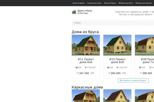The image size is (154, 102).
Task: Click Все проекты домов из бруса button
Action: pyautogui.click(x=133, y=81)
